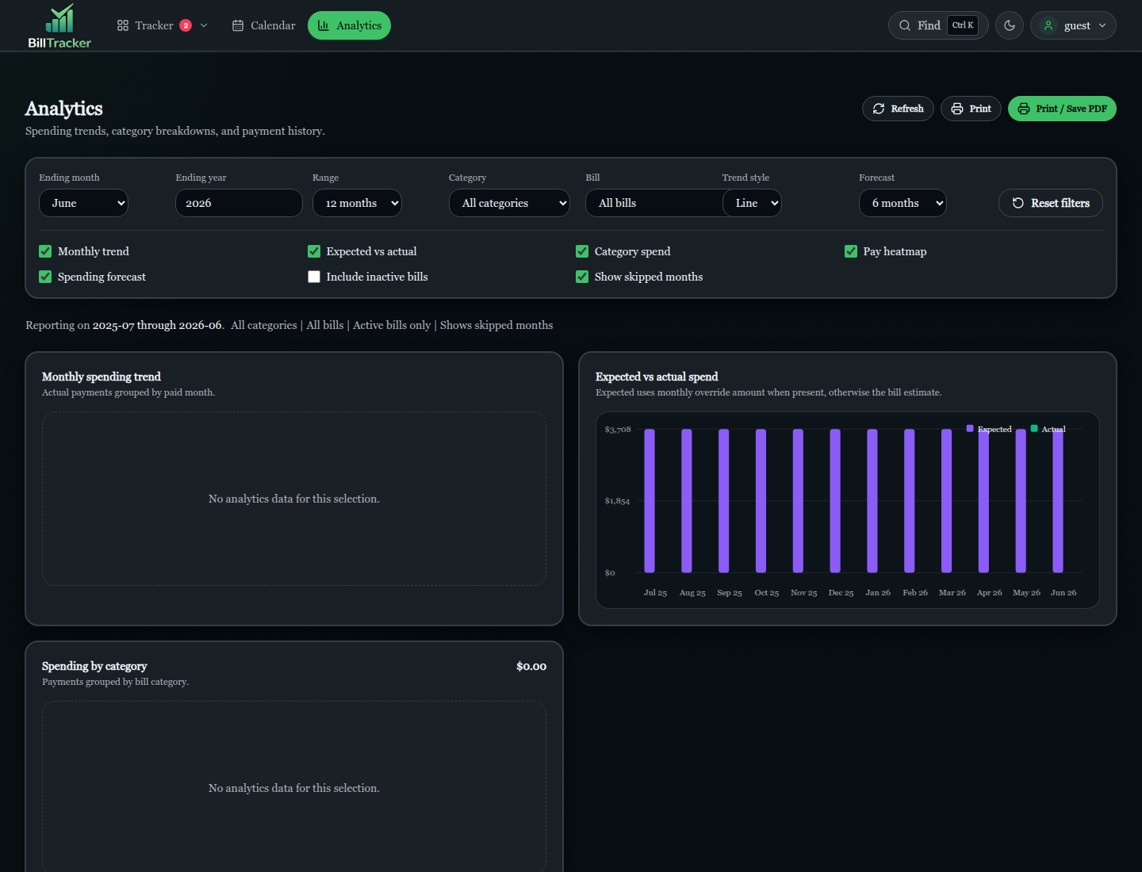Click the Print button
1142x872 pixels.
pyautogui.click(x=971, y=109)
